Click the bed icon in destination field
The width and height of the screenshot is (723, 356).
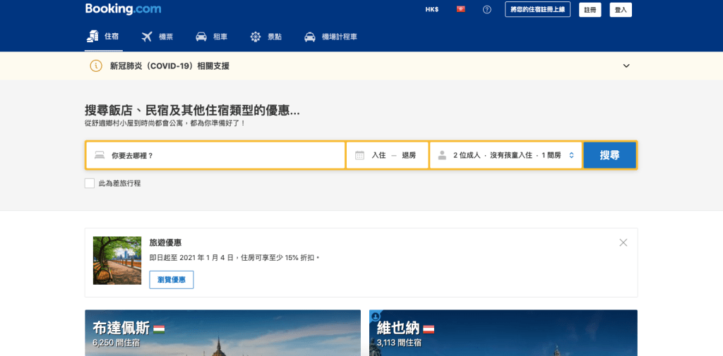(x=100, y=155)
